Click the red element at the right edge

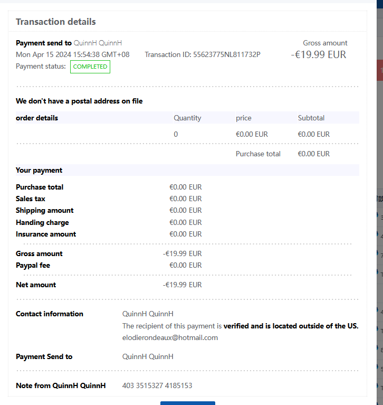pos(380,70)
